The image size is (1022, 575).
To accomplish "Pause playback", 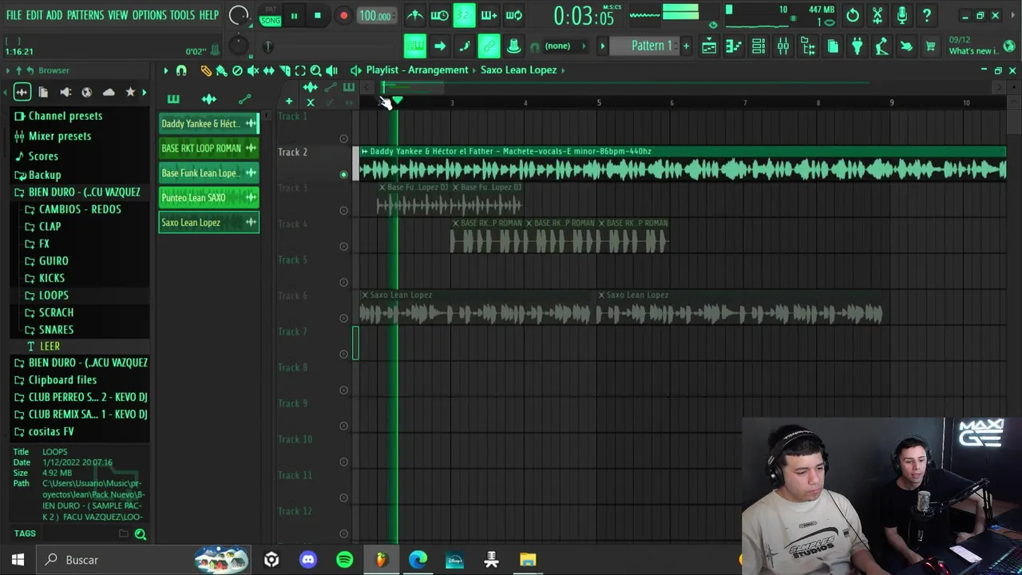I will [x=294, y=15].
